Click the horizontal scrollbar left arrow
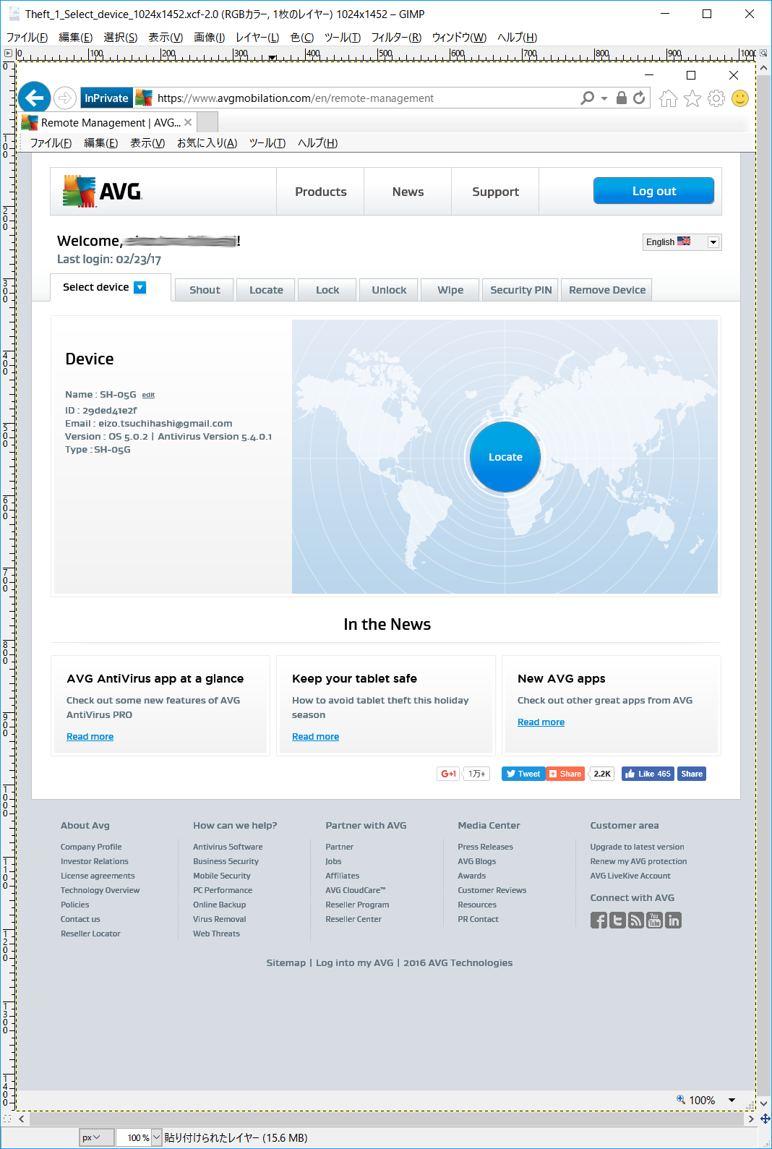 point(22,1119)
